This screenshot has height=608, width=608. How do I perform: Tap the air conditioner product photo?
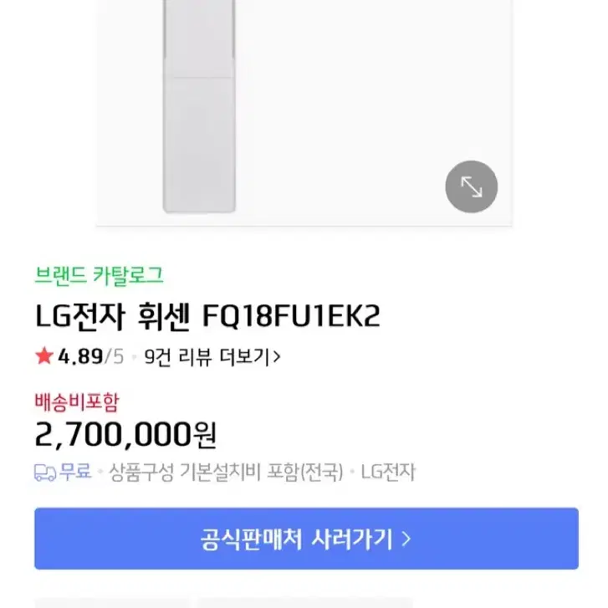pyautogui.click(x=199, y=109)
